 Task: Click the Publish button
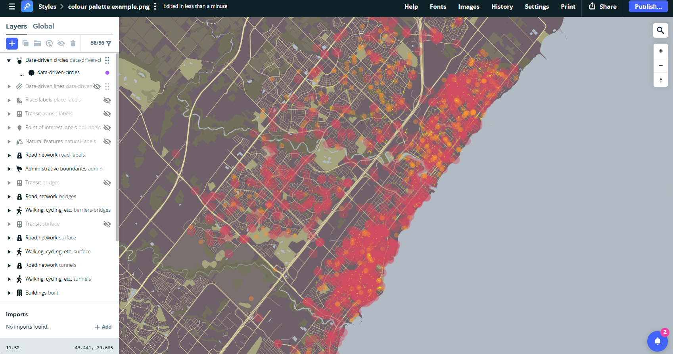tap(648, 6)
